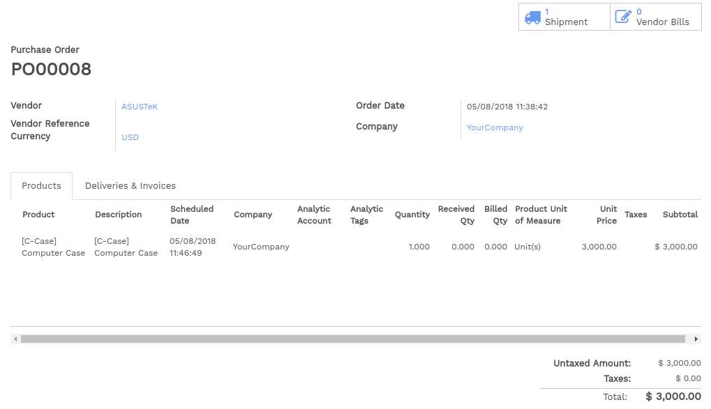The height and width of the screenshot is (409, 711).
Task: Click the truck Shipment icon
Action: click(532, 17)
